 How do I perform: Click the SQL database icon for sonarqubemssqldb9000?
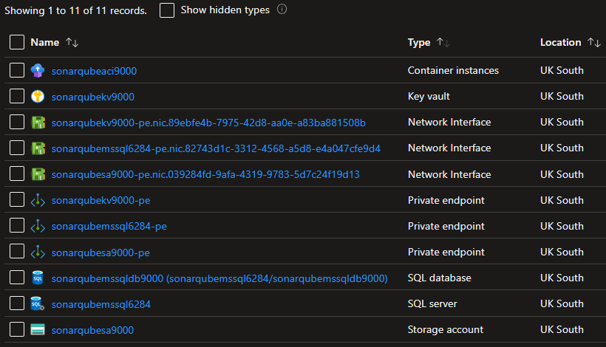(38, 278)
